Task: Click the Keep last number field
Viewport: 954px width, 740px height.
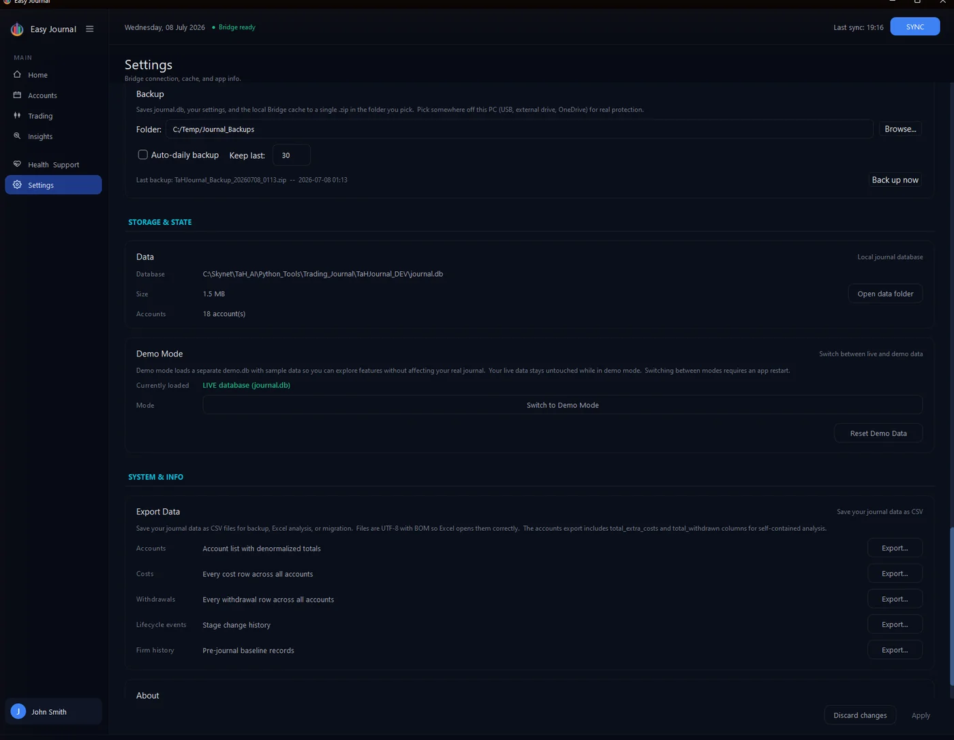Action: [x=292, y=155]
